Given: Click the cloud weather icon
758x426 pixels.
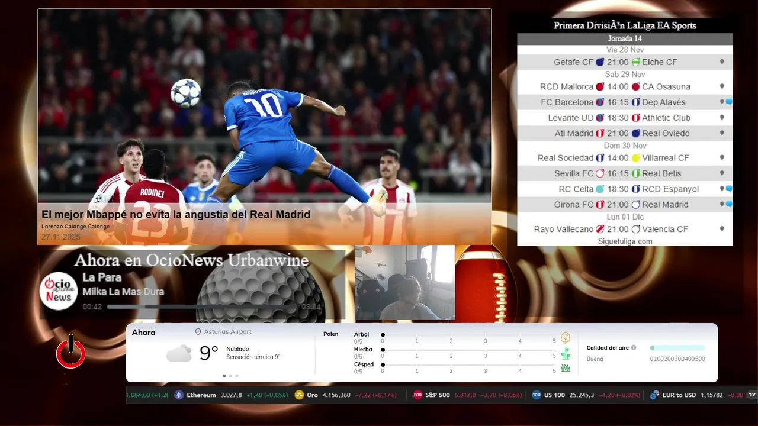Looking at the screenshot, I should [x=179, y=354].
